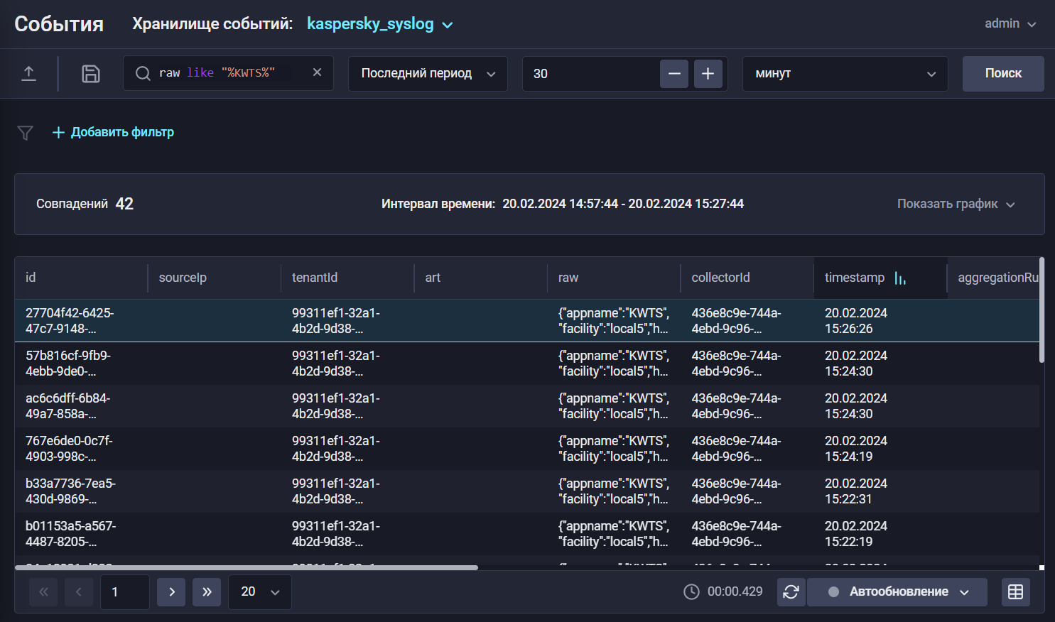Clear the search query with the X icon
The image size is (1055, 622).
pos(316,72)
